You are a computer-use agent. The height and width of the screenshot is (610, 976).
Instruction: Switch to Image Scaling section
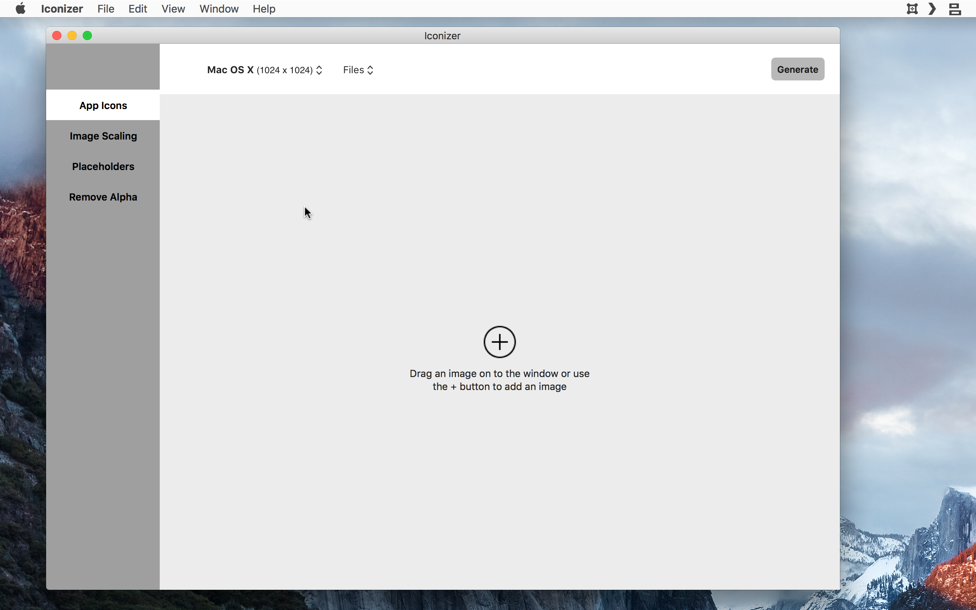click(x=103, y=136)
